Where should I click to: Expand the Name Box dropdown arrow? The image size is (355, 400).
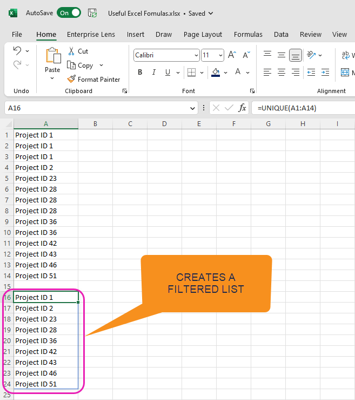(x=193, y=108)
